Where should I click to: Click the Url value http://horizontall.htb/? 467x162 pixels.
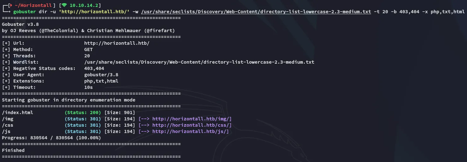click(116, 43)
